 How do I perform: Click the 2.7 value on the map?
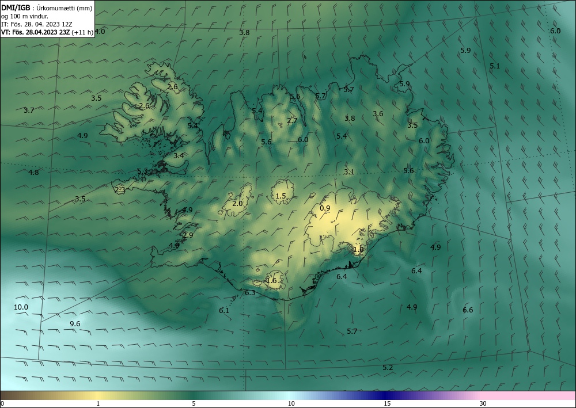pos(292,121)
